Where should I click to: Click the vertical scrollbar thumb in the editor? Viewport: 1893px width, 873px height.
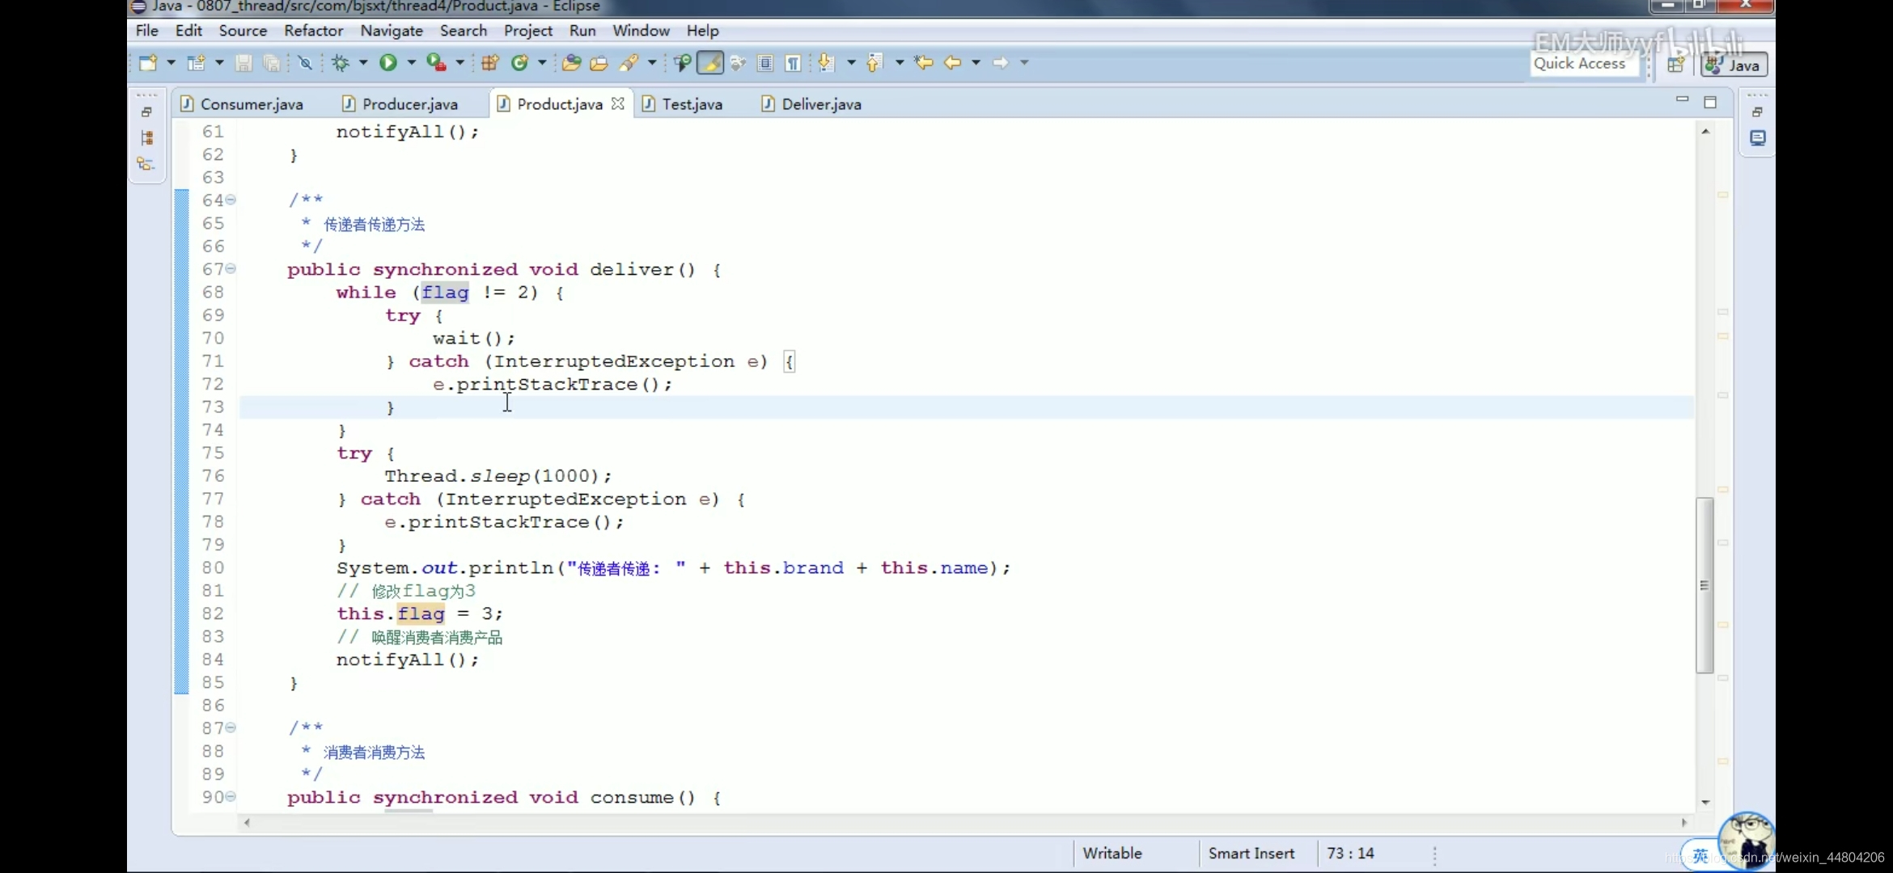click(x=1705, y=584)
